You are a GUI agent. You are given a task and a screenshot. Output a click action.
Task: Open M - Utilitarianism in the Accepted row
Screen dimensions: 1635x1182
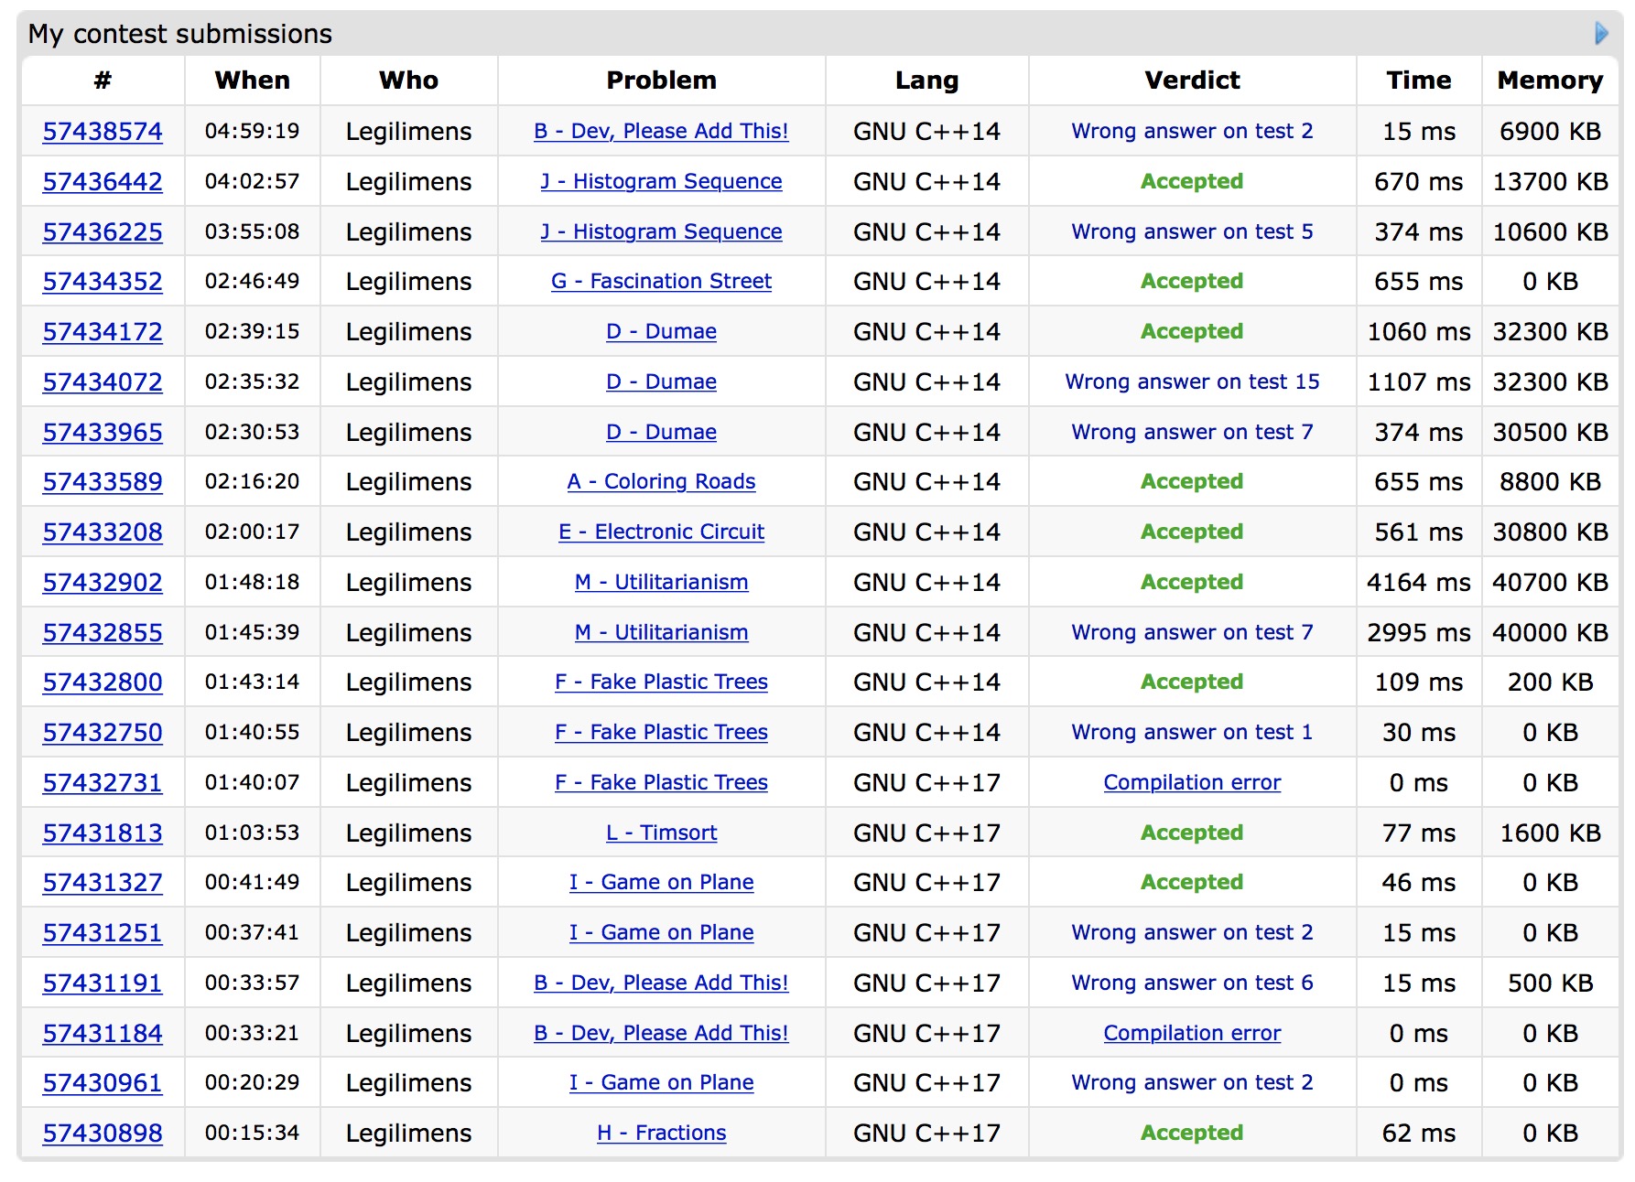[661, 583]
